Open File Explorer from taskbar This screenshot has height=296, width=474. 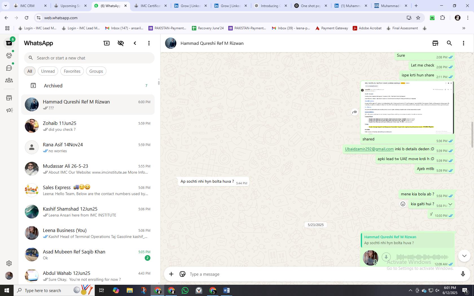pos(130,290)
